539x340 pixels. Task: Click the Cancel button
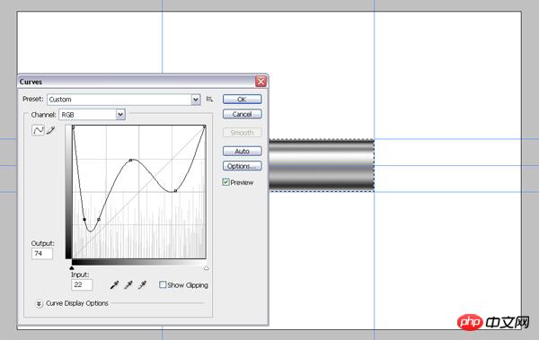click(x=242, y=114)
